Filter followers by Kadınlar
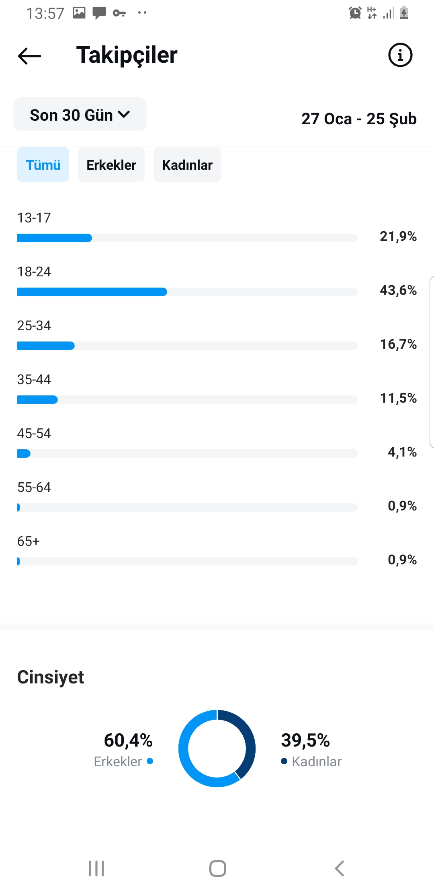Screen dimensions: 434x893 [x=187, y=165]
